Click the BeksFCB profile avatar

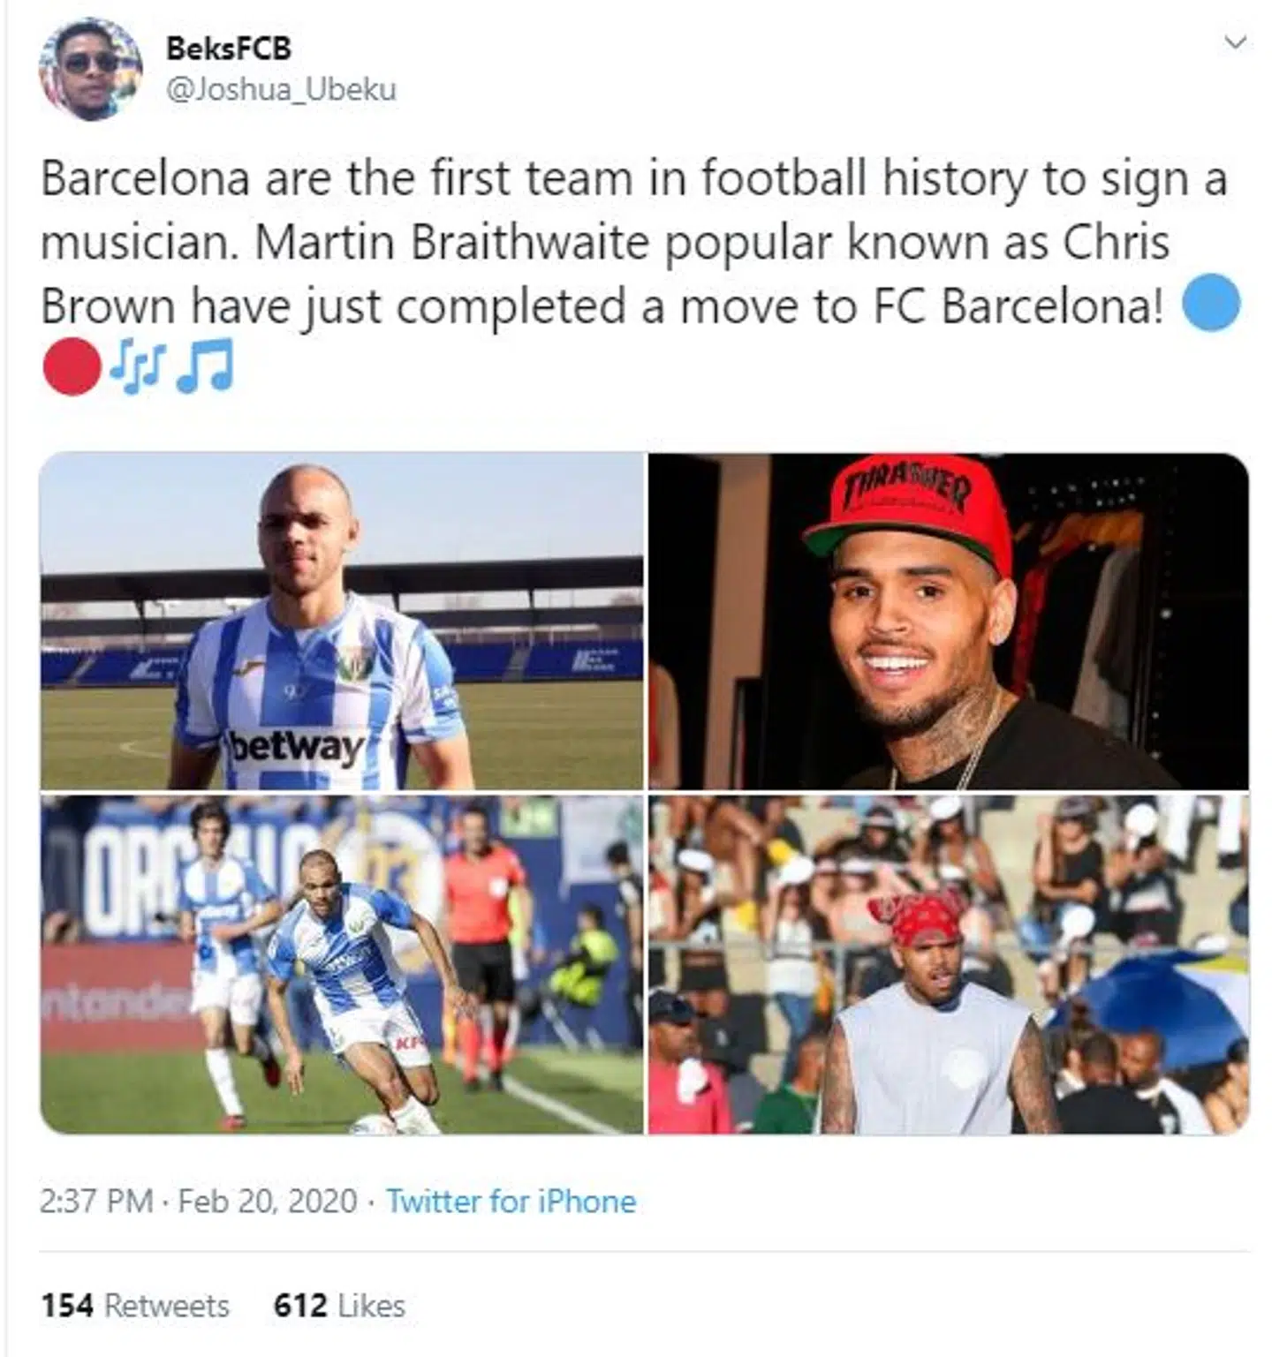(x=90, y=69)
